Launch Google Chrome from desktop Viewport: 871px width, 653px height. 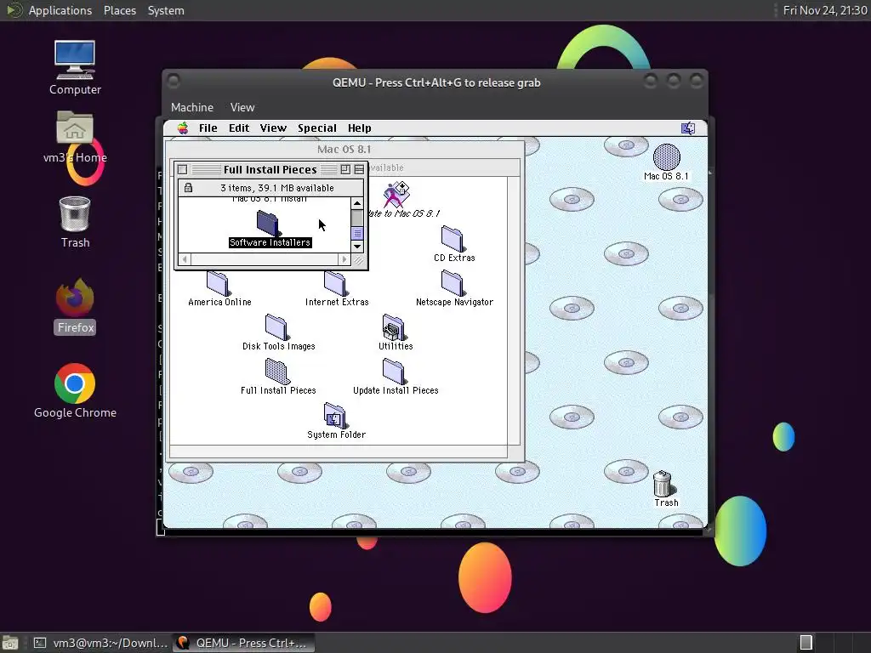(x=75, y=391)
